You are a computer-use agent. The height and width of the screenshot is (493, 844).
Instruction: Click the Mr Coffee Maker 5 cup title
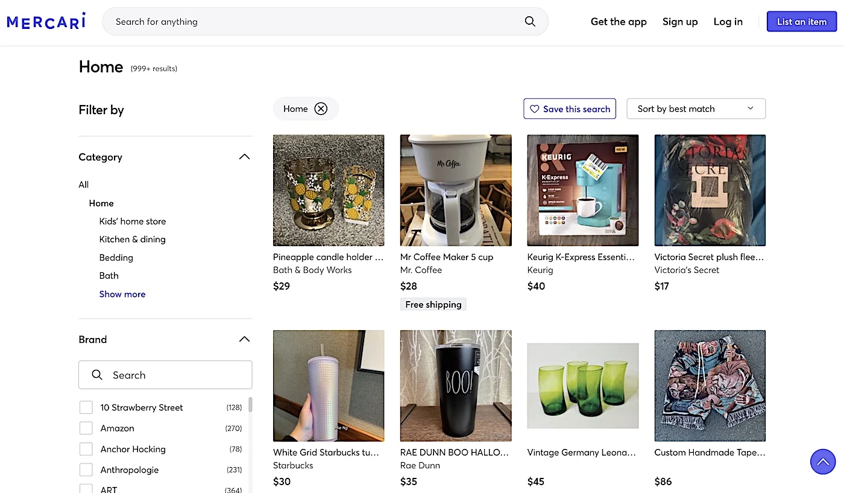coord(447,257)
